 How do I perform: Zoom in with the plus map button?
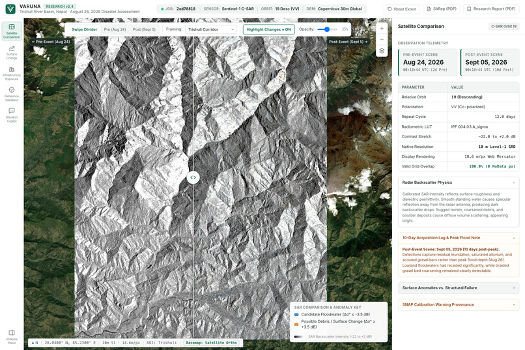(x=382, y=29)
